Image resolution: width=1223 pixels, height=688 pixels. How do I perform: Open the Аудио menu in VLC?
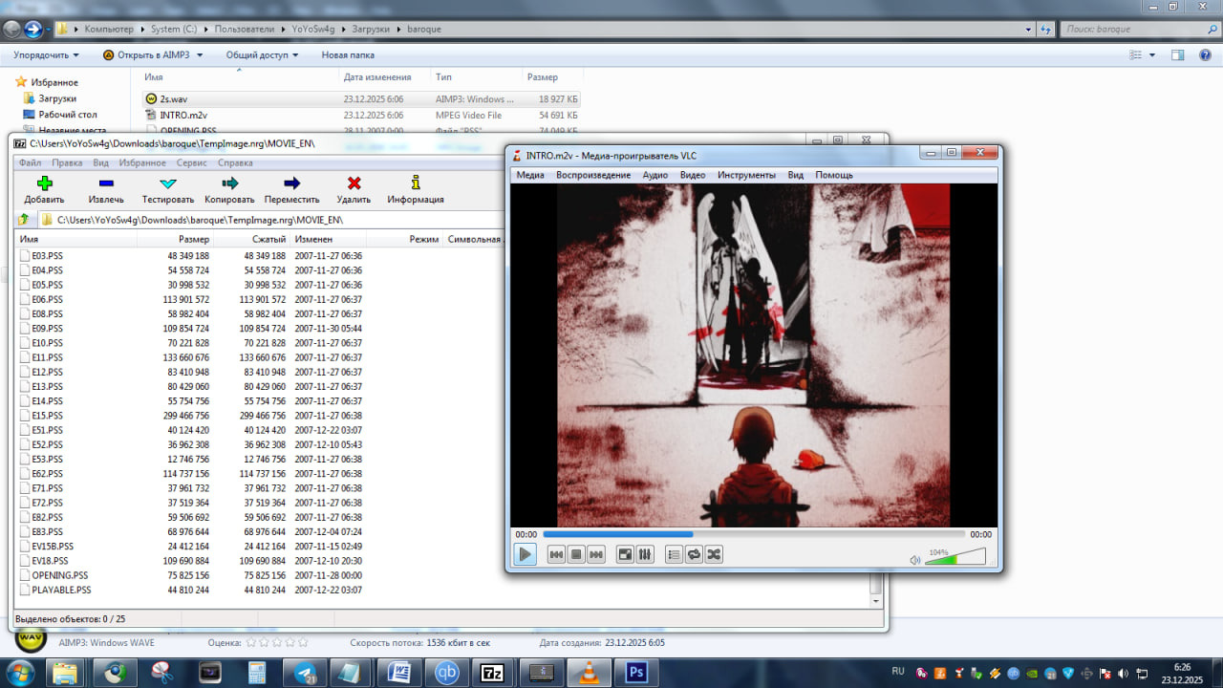click(x=655, y=175)
